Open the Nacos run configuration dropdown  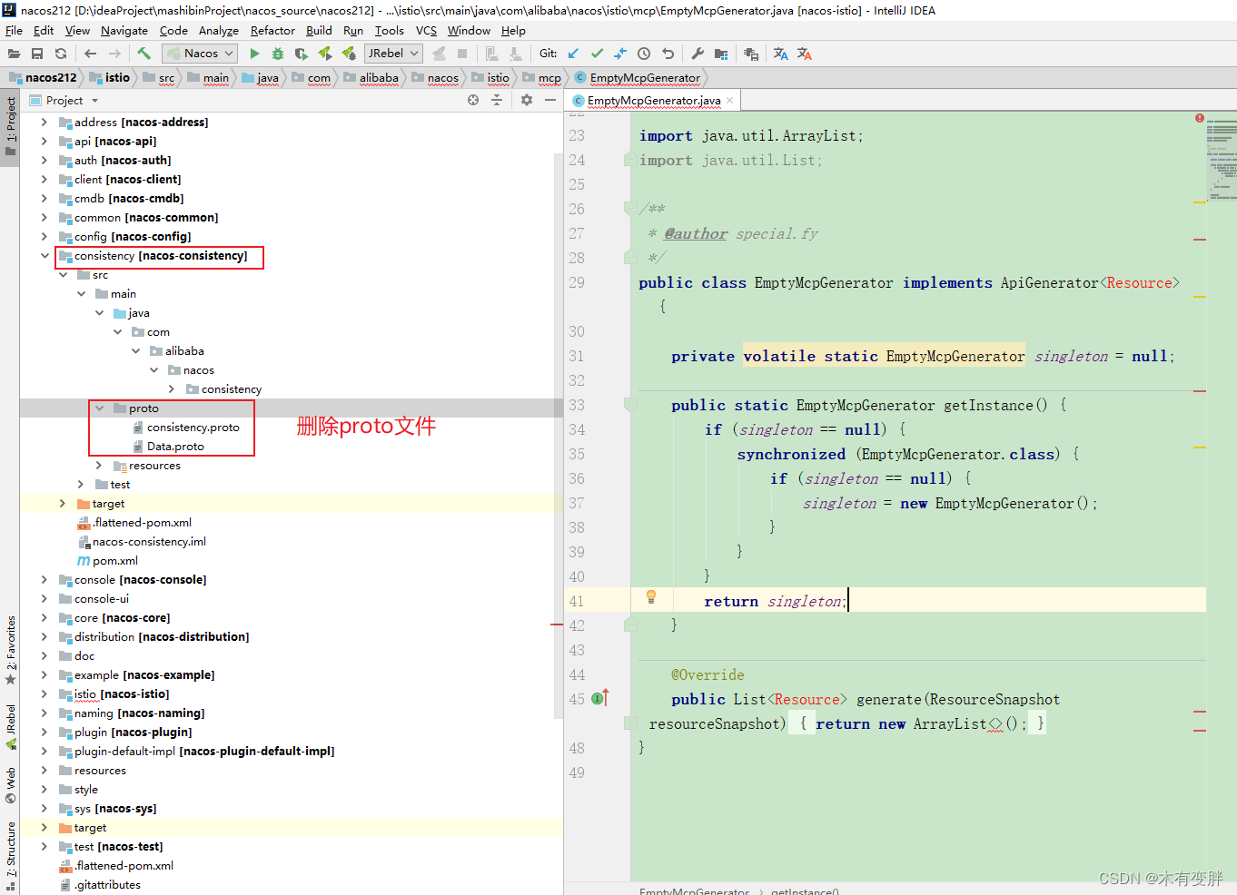(x=200, y=54)
